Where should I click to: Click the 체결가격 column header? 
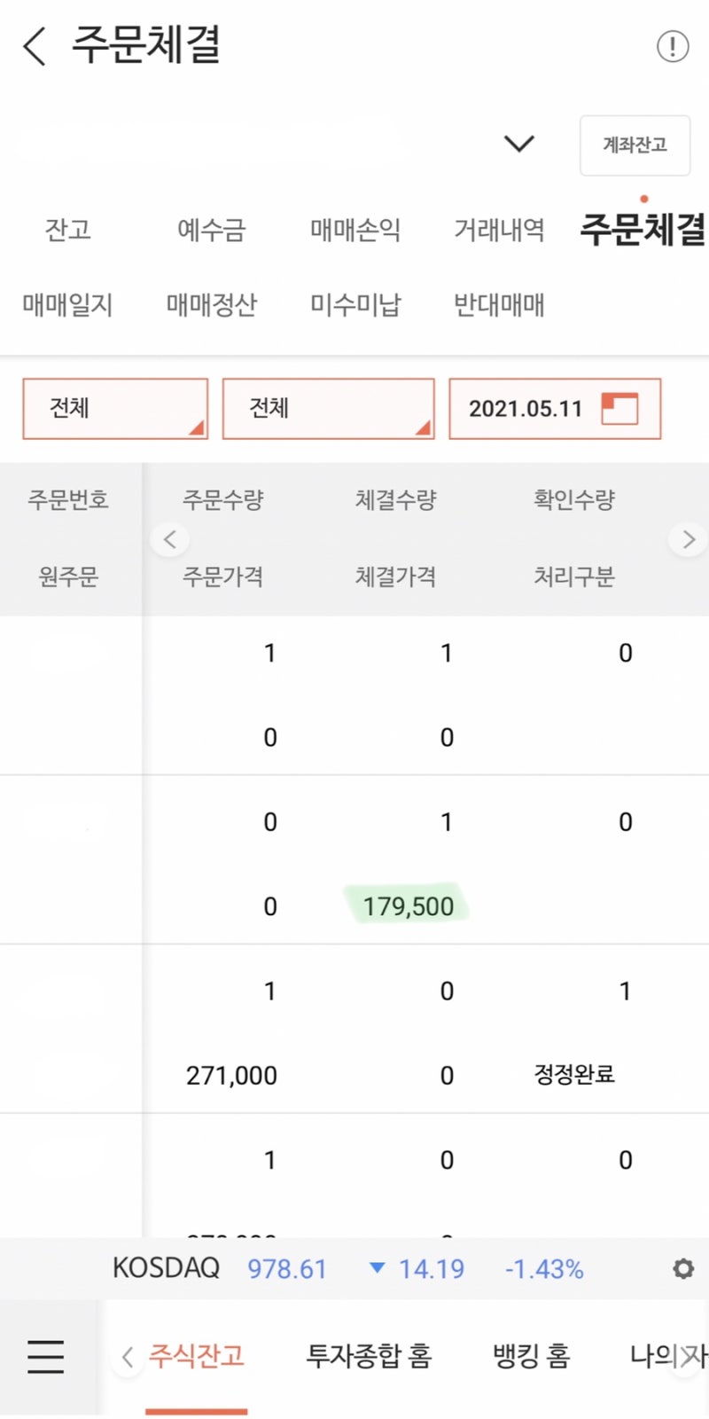(x=396, y=577)
